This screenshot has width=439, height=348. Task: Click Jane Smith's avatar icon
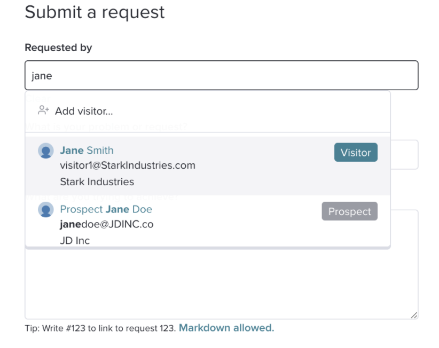pyautogui.click(x=46, y=151)
